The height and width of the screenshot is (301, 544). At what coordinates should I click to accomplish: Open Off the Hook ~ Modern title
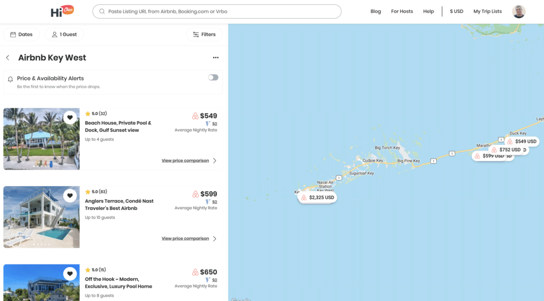(118, 282)
